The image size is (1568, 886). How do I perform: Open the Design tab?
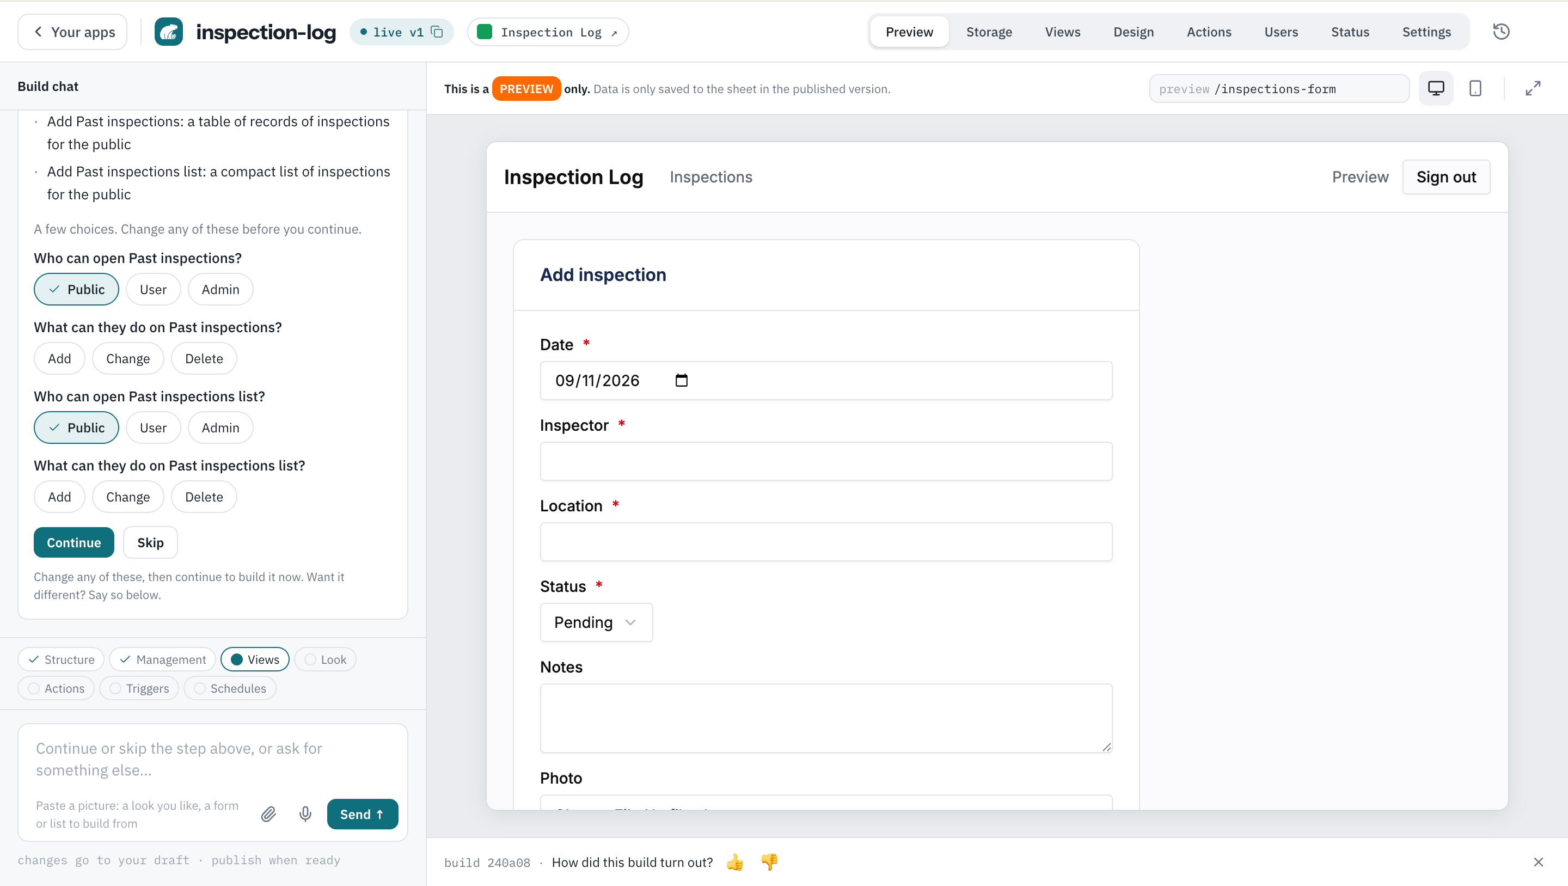pos(1134,32)
